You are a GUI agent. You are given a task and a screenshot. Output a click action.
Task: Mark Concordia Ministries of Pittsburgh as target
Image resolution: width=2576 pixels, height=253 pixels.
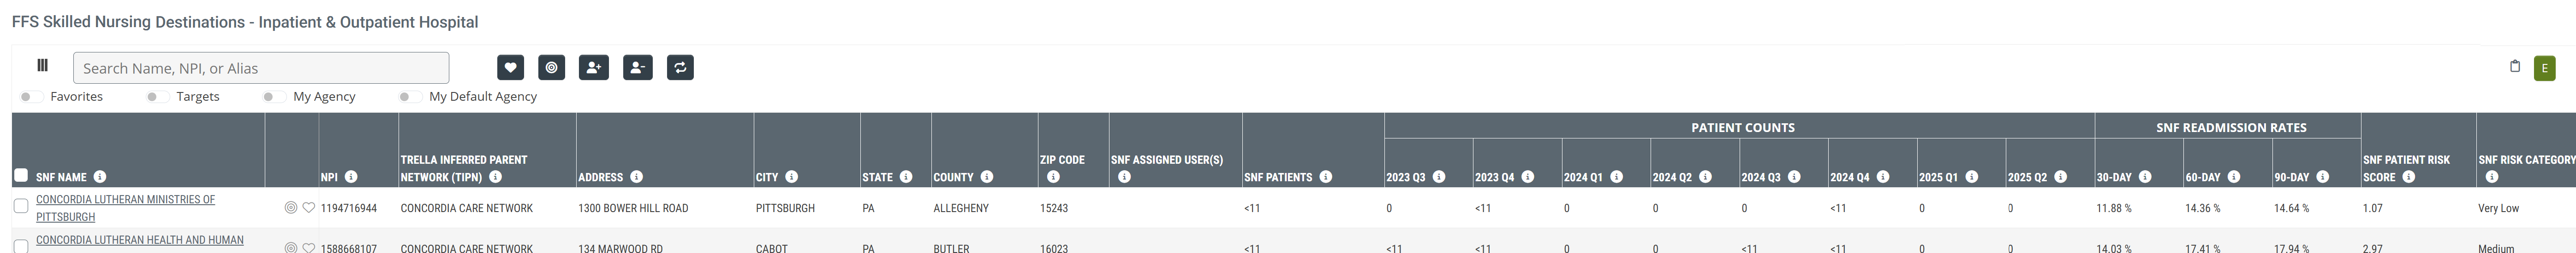click(290, 208)
